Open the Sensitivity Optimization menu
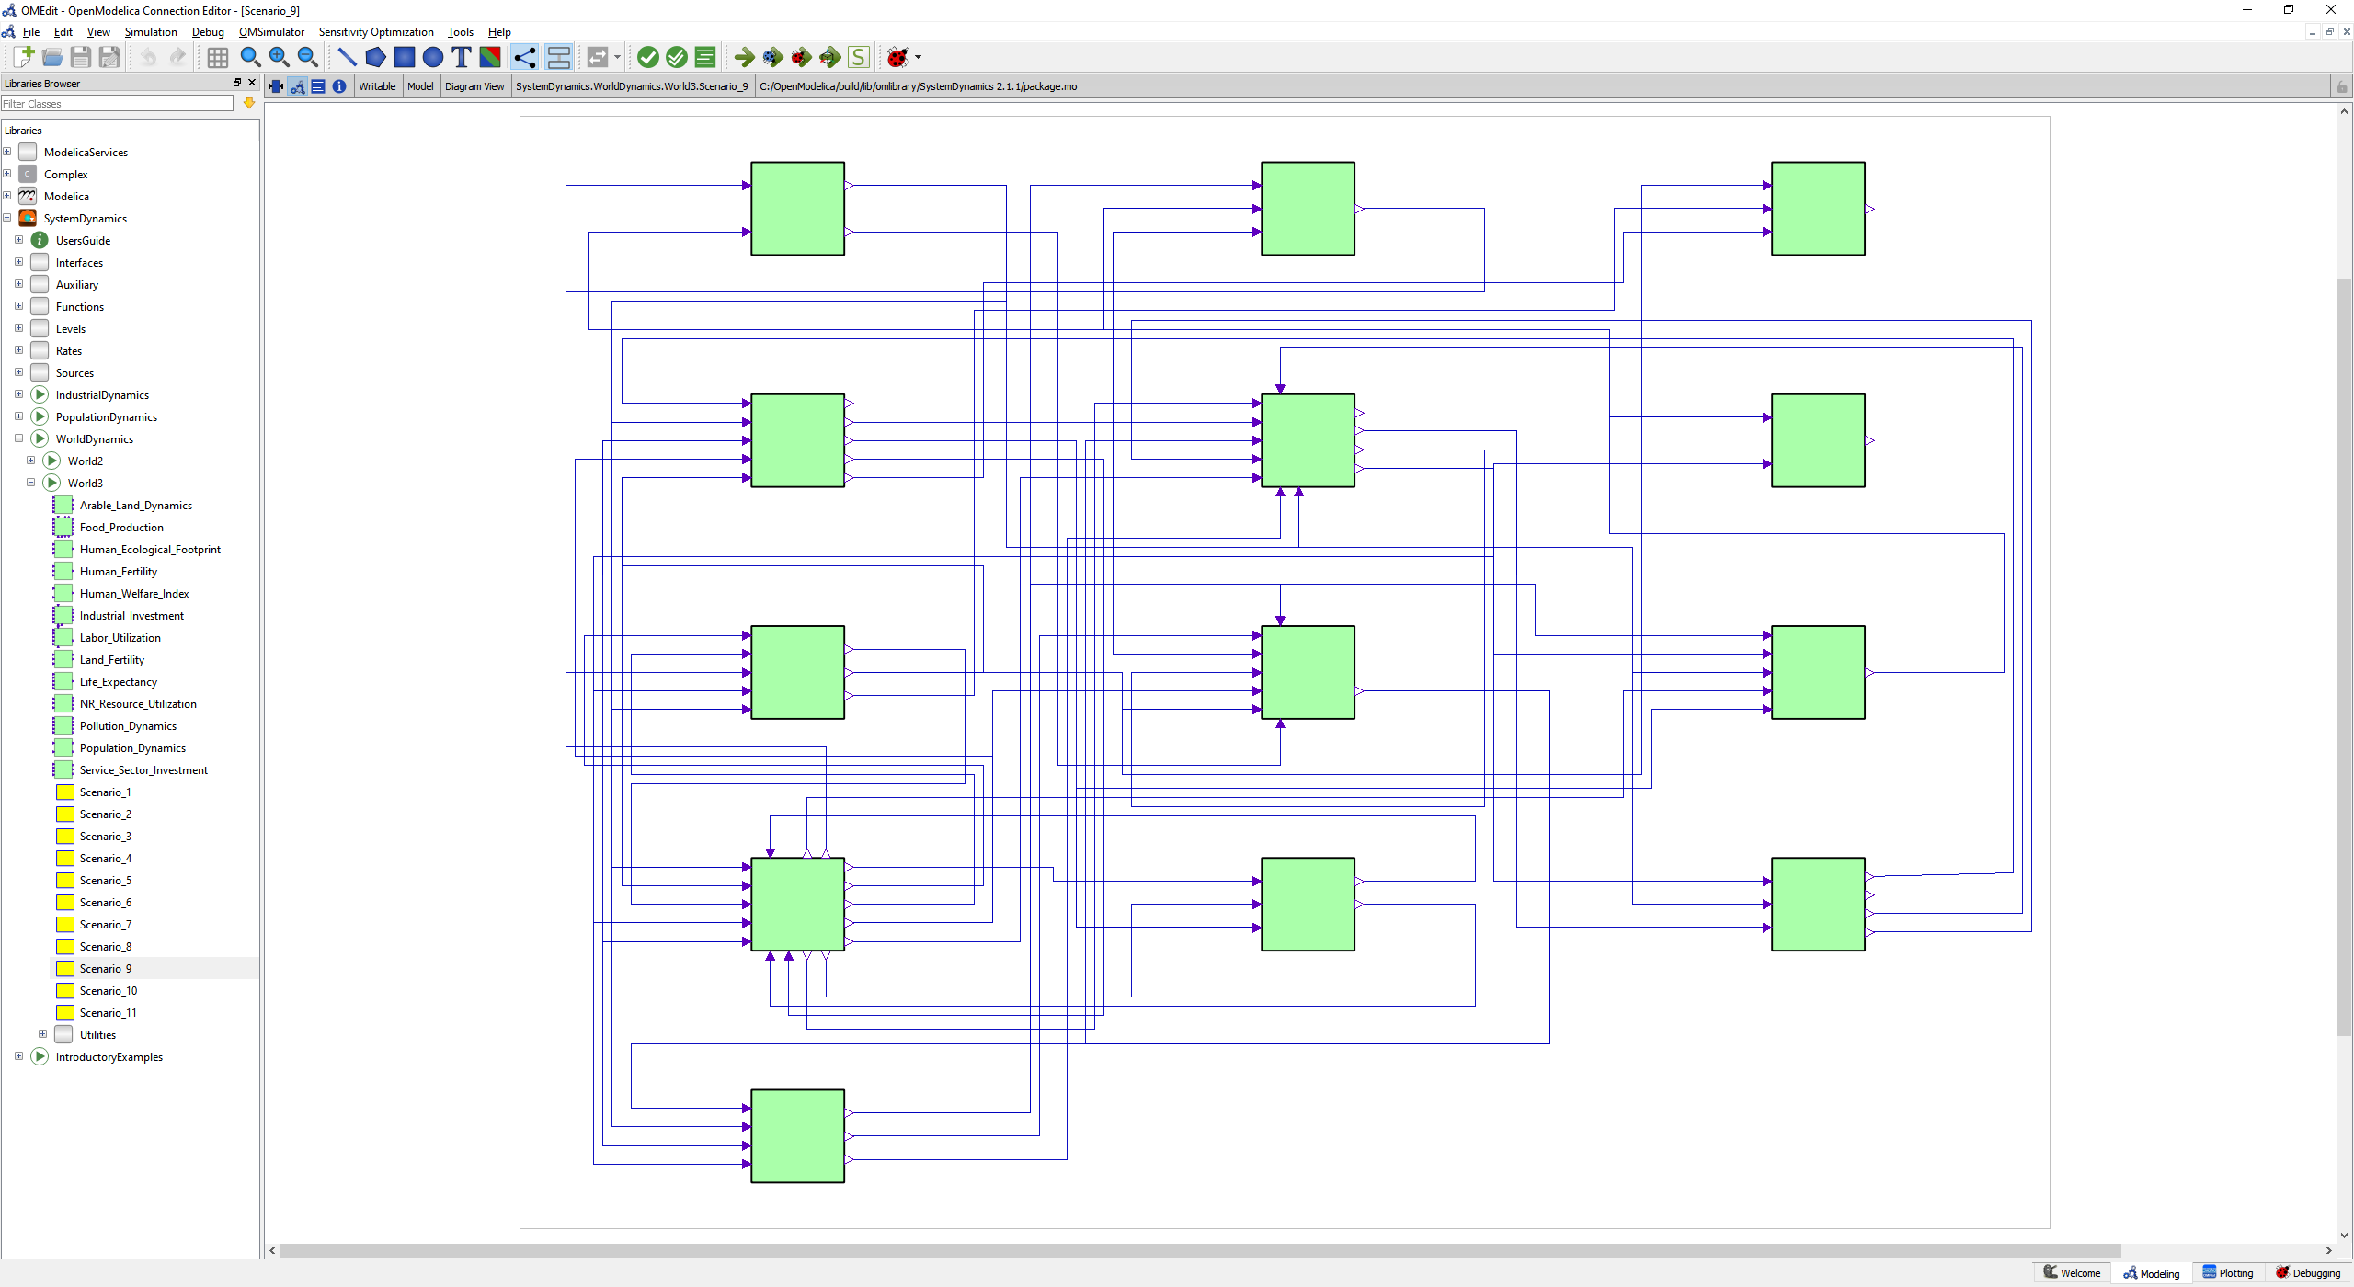Viewport: 2354px width, 1287px height. click(x=375, y=31)
